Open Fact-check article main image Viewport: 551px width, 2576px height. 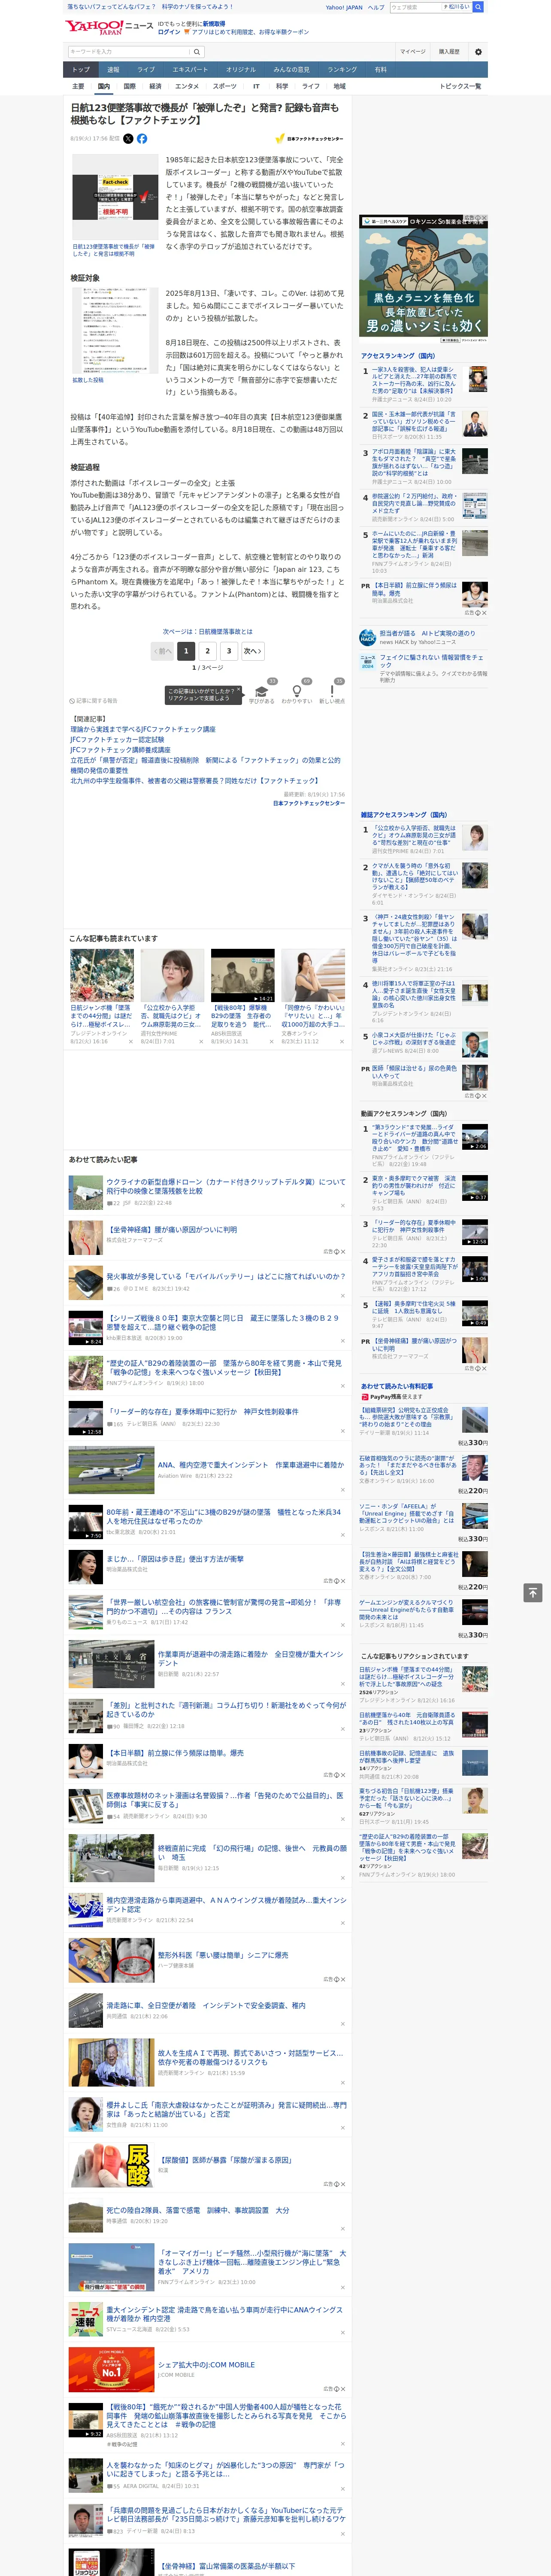(115, 197)
